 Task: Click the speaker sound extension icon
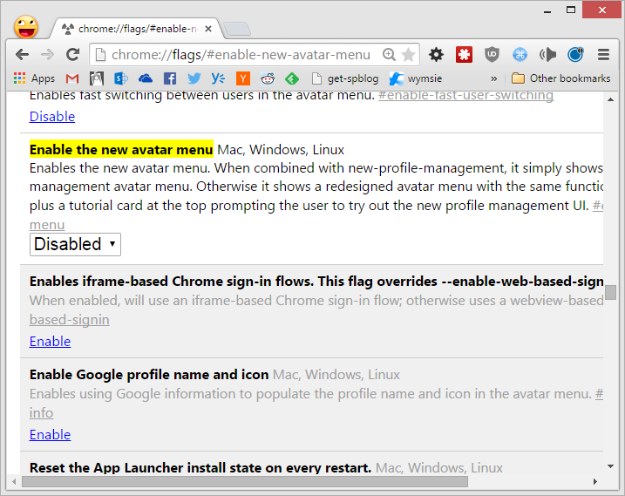[x=547, y=55]
